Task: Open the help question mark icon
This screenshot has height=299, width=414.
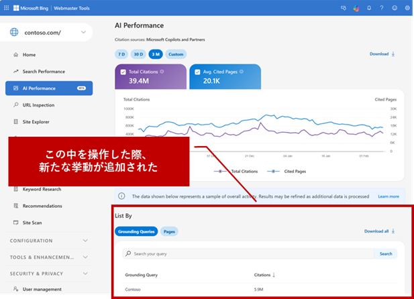Action: (382, 8)
